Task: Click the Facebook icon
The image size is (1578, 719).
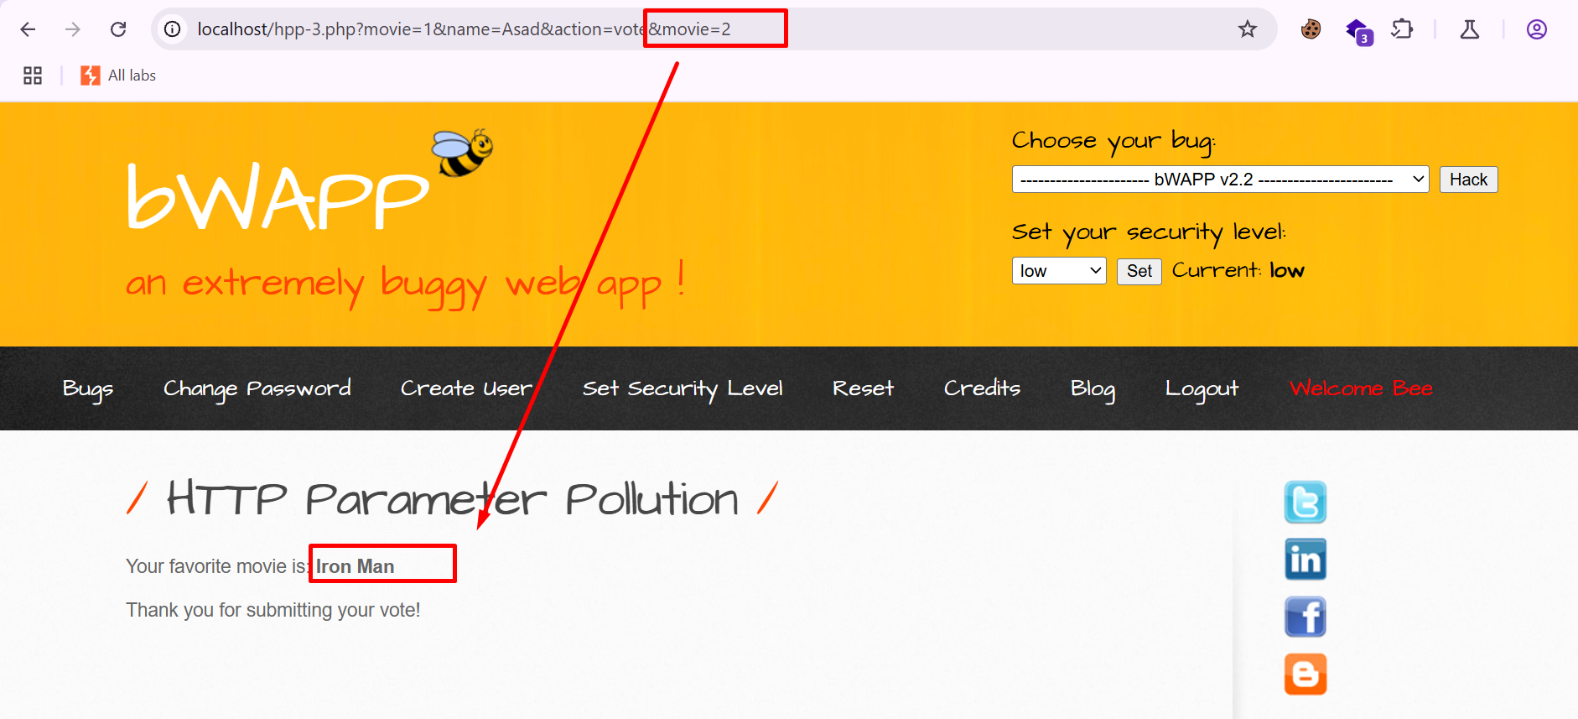Action: [1305, 617]
